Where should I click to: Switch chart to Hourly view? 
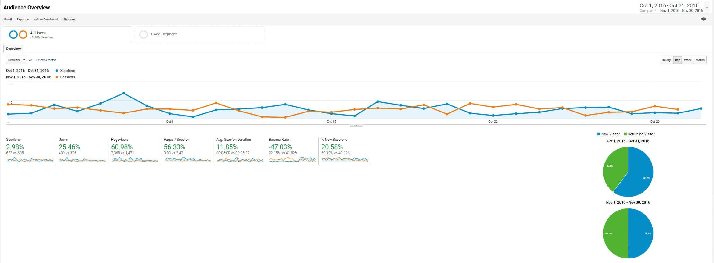tap(666, 60)
